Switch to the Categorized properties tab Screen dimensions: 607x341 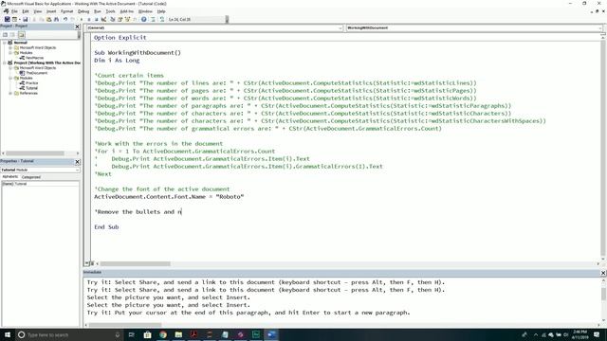31,177
